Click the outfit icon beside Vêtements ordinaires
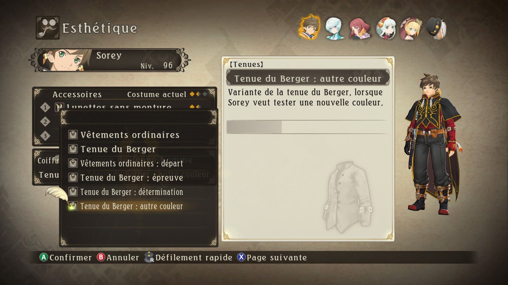 (x=73, y=135)
